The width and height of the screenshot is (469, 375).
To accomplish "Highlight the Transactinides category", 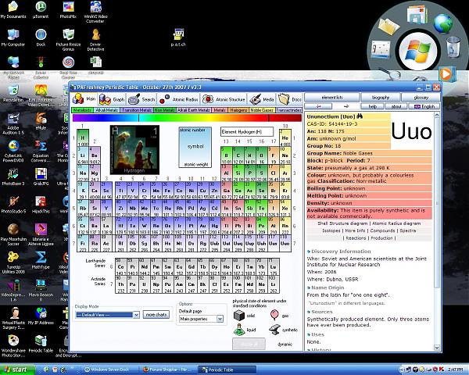I will pos(288,110).
